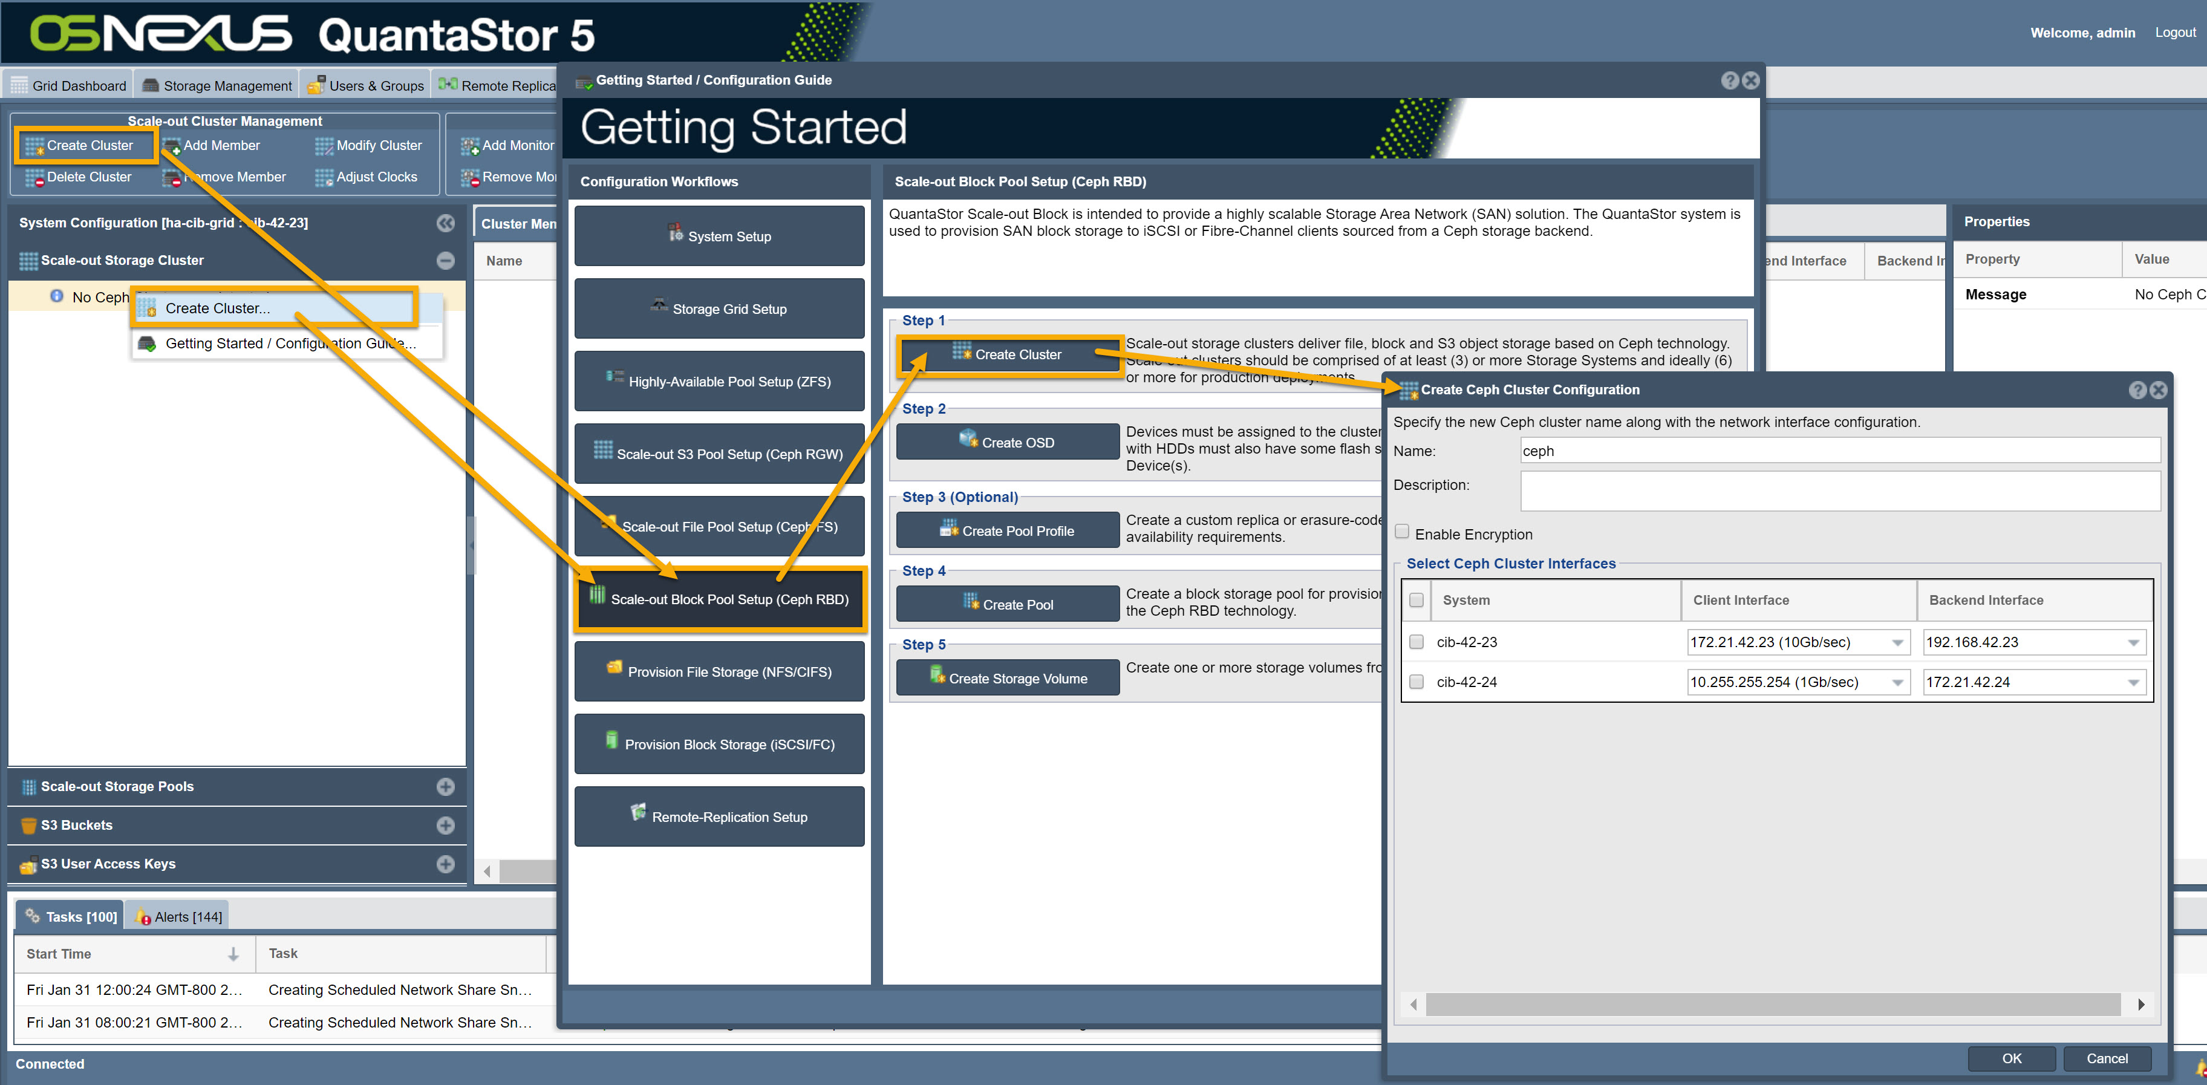Click Create Pool Profile button
Screen dimensions: 2207x1085
pyautogui.click(x=1008, y=530)
